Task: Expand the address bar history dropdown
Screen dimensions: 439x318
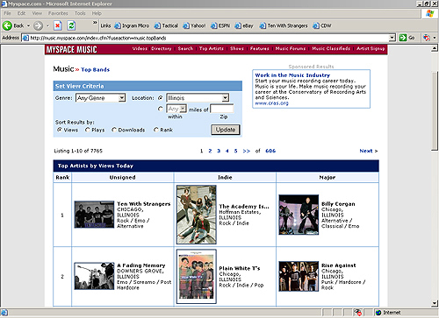Action: coord(392,38)
